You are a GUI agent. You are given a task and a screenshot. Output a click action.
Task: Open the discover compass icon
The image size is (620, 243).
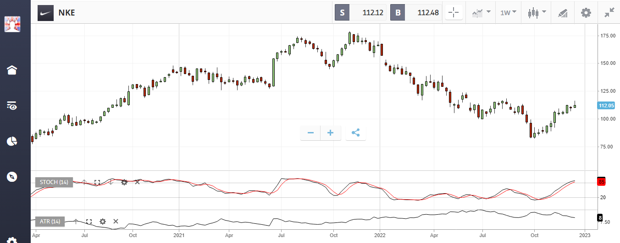(x=12, y=177)
